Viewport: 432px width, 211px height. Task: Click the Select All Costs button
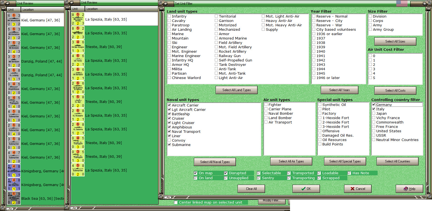pyautogui.click(x=395, y=91)
